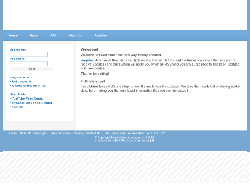Click the Quick Add footer link
The image size is (250, 187).
(x=118, y=133)
